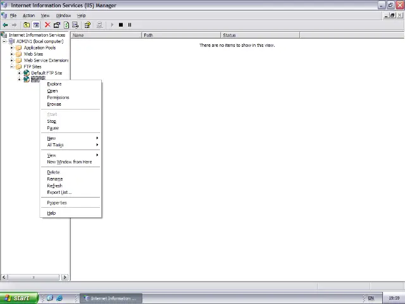The width and height of the screenshot is (405, 304).
Task: Choose Export List... from context menu
Action: [70, 193]
